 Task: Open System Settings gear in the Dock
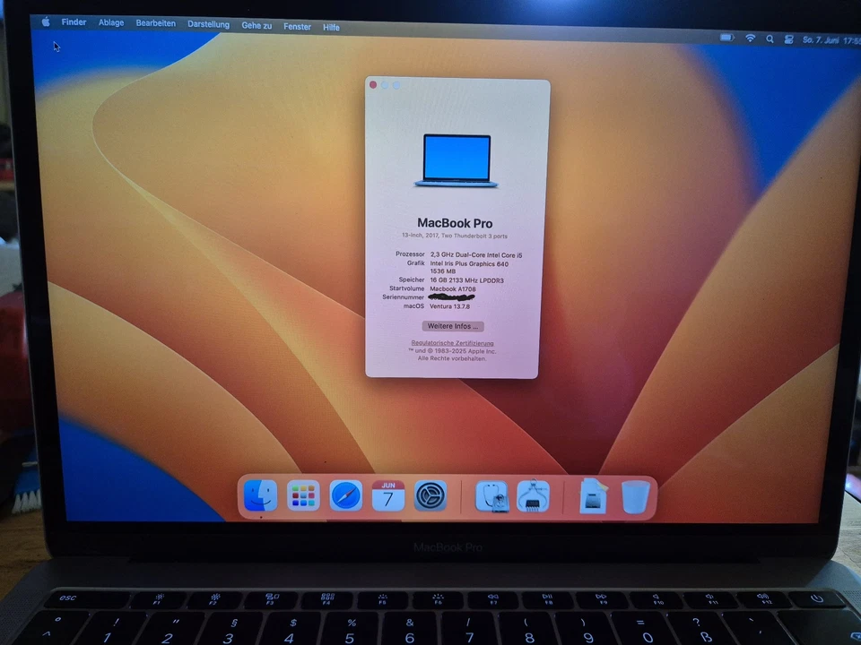[x=430, y=495]
